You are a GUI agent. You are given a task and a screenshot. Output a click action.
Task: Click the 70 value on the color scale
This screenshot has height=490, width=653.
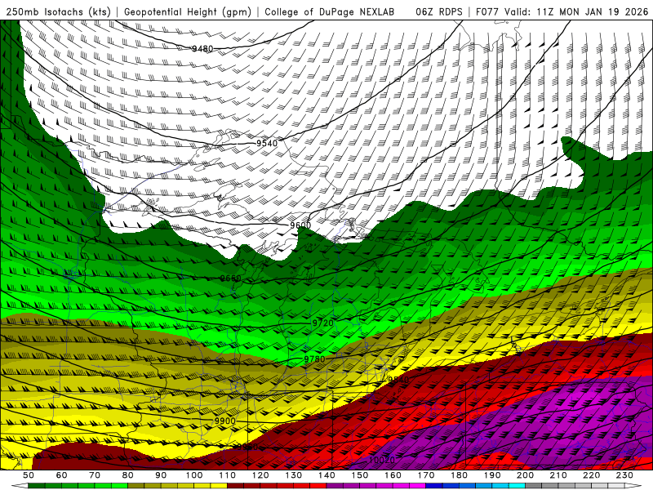click(x=95, y=475)
